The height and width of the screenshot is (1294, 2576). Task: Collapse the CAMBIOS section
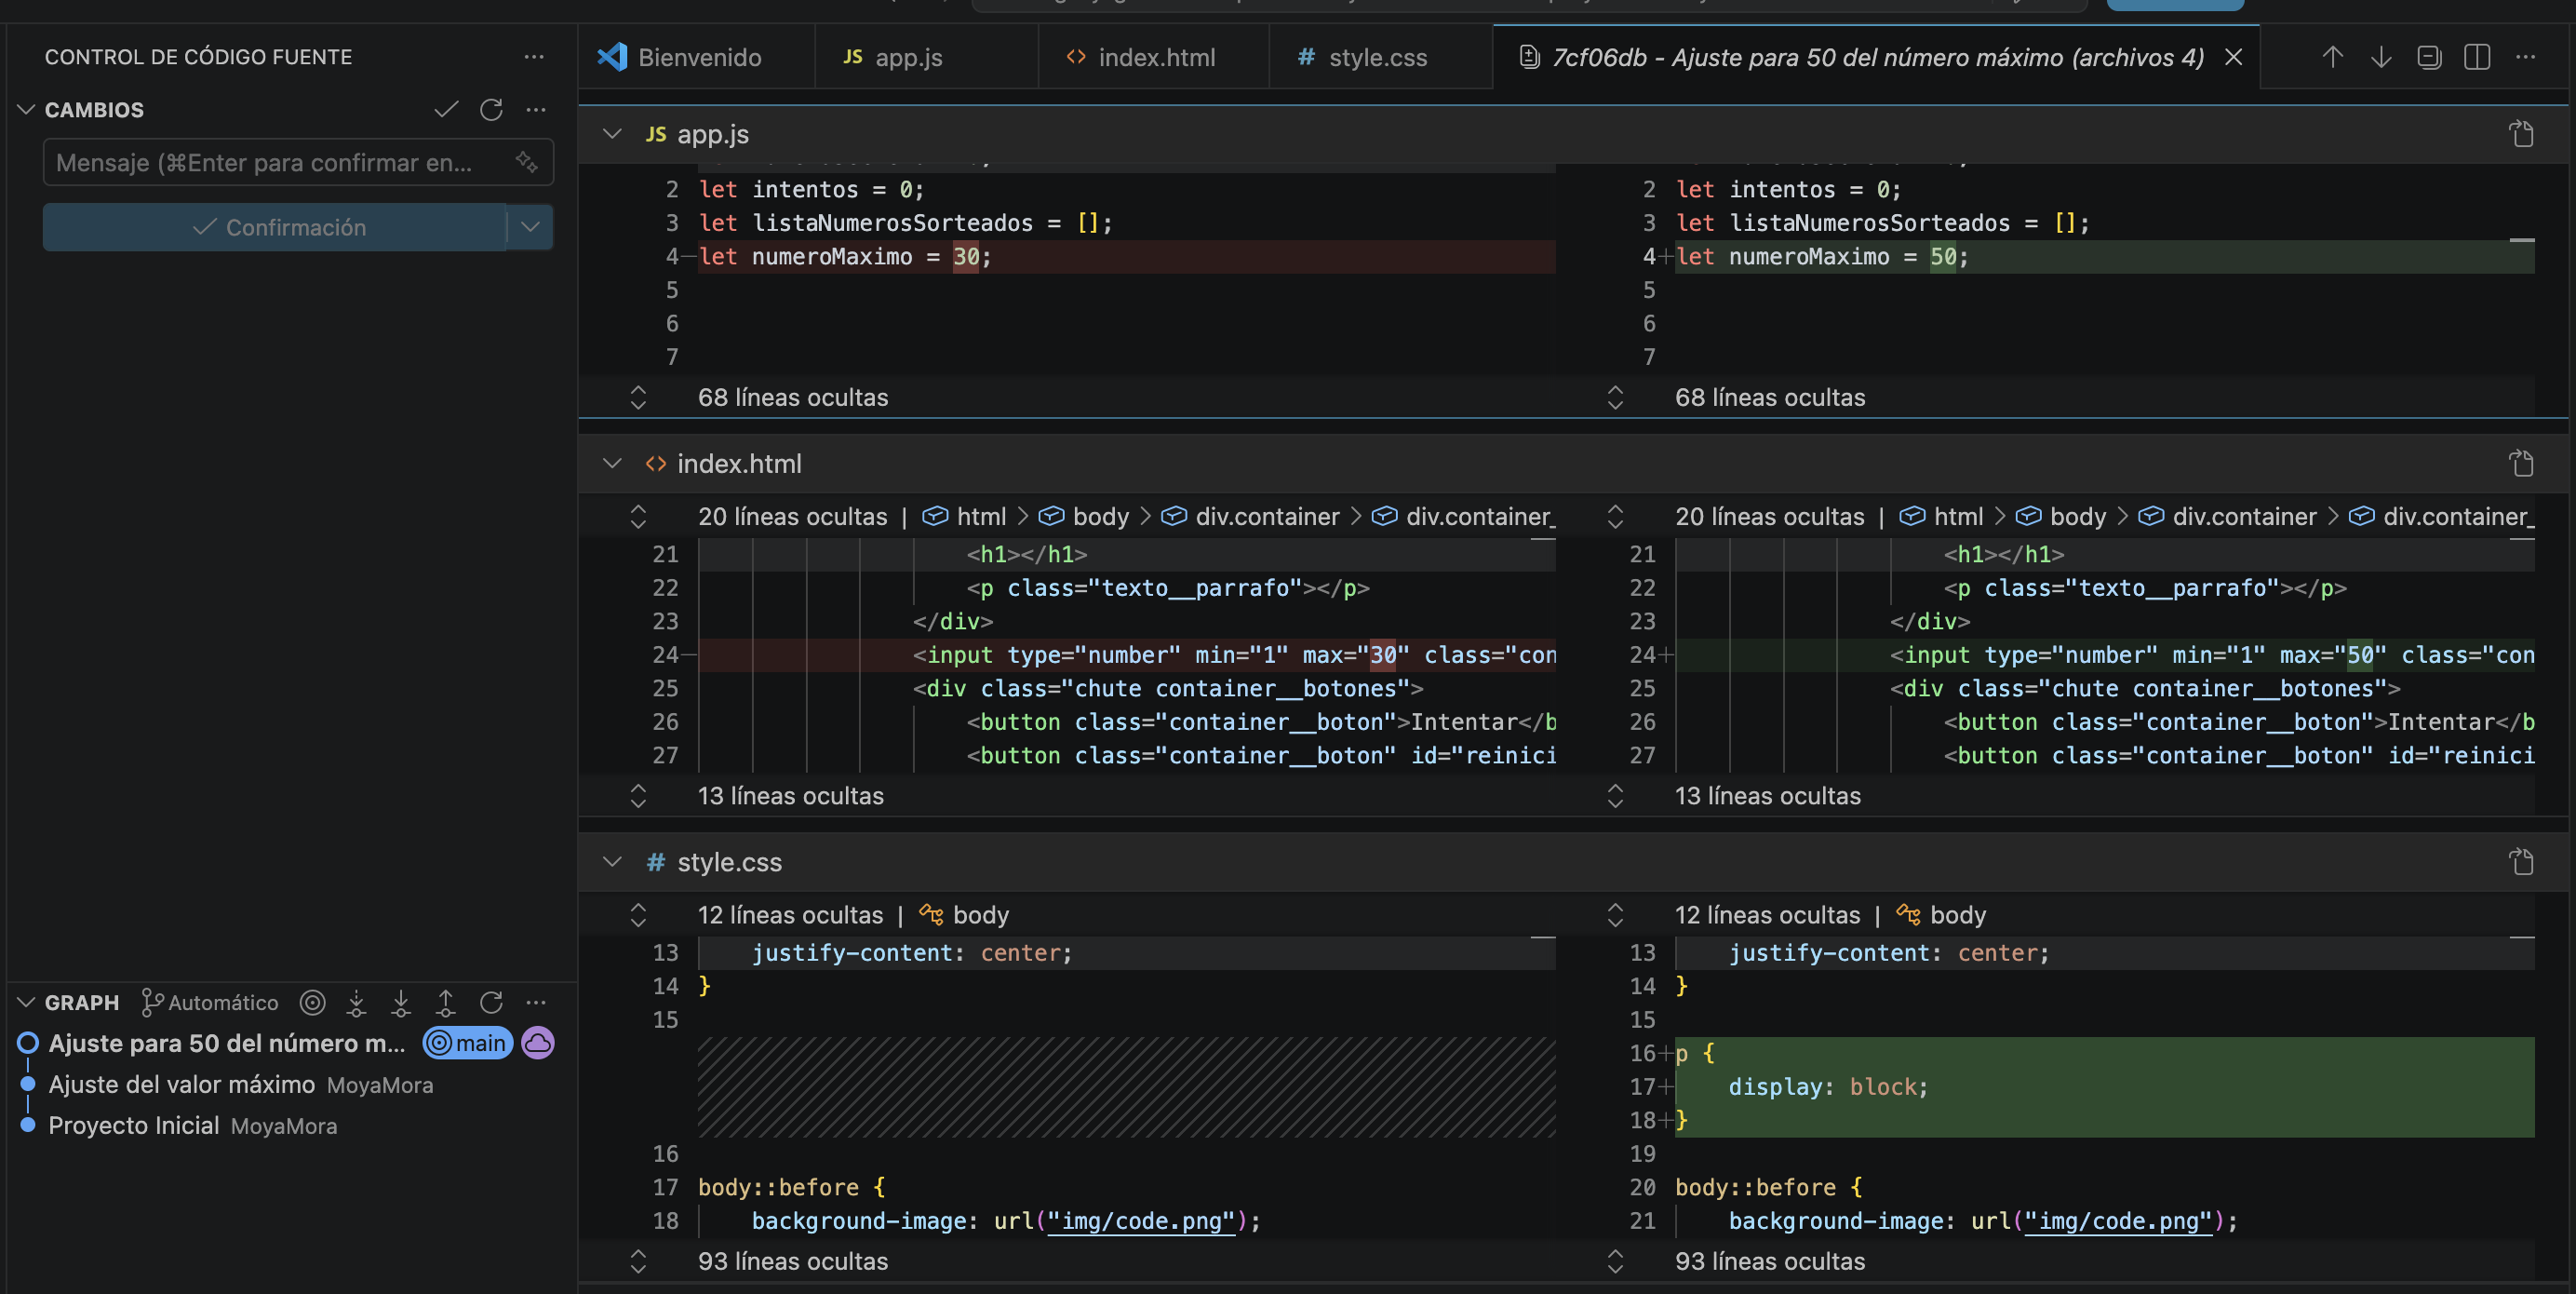[x=27, y=109]
